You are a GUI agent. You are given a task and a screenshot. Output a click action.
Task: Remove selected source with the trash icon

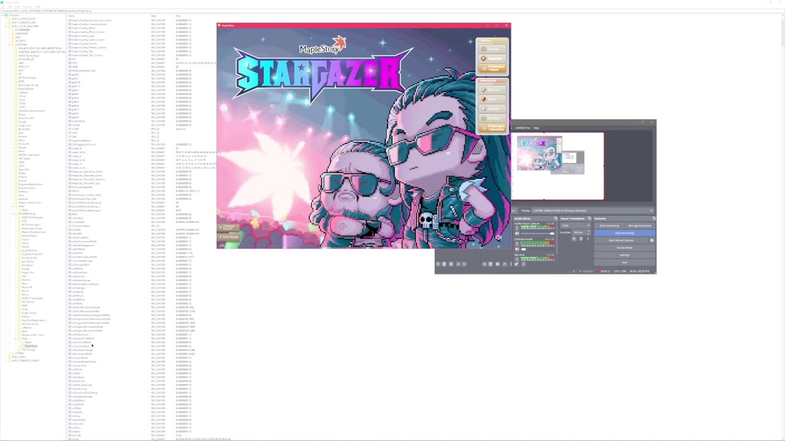[491, 264]
